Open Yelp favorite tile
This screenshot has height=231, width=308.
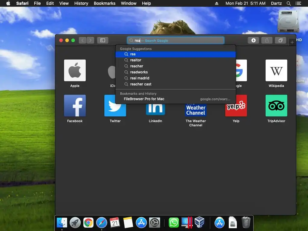pyautogui.click(x=236, y=110)
